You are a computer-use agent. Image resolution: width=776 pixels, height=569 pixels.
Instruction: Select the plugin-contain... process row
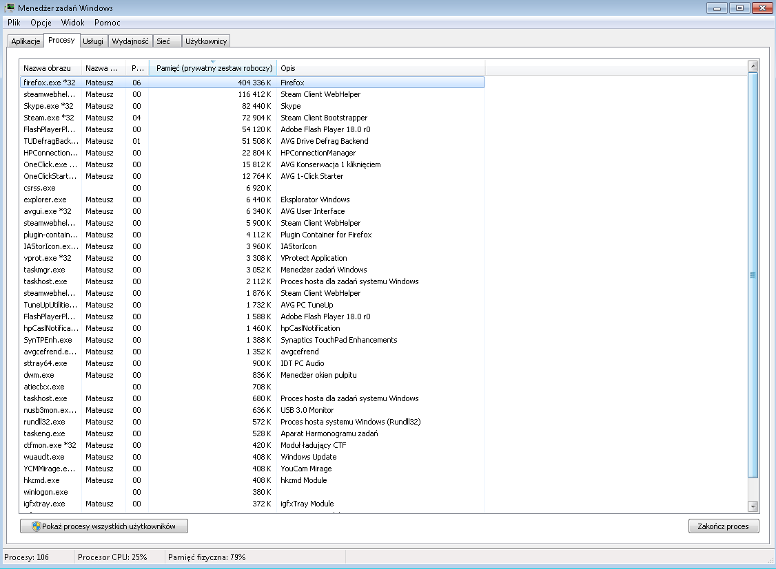252,235
